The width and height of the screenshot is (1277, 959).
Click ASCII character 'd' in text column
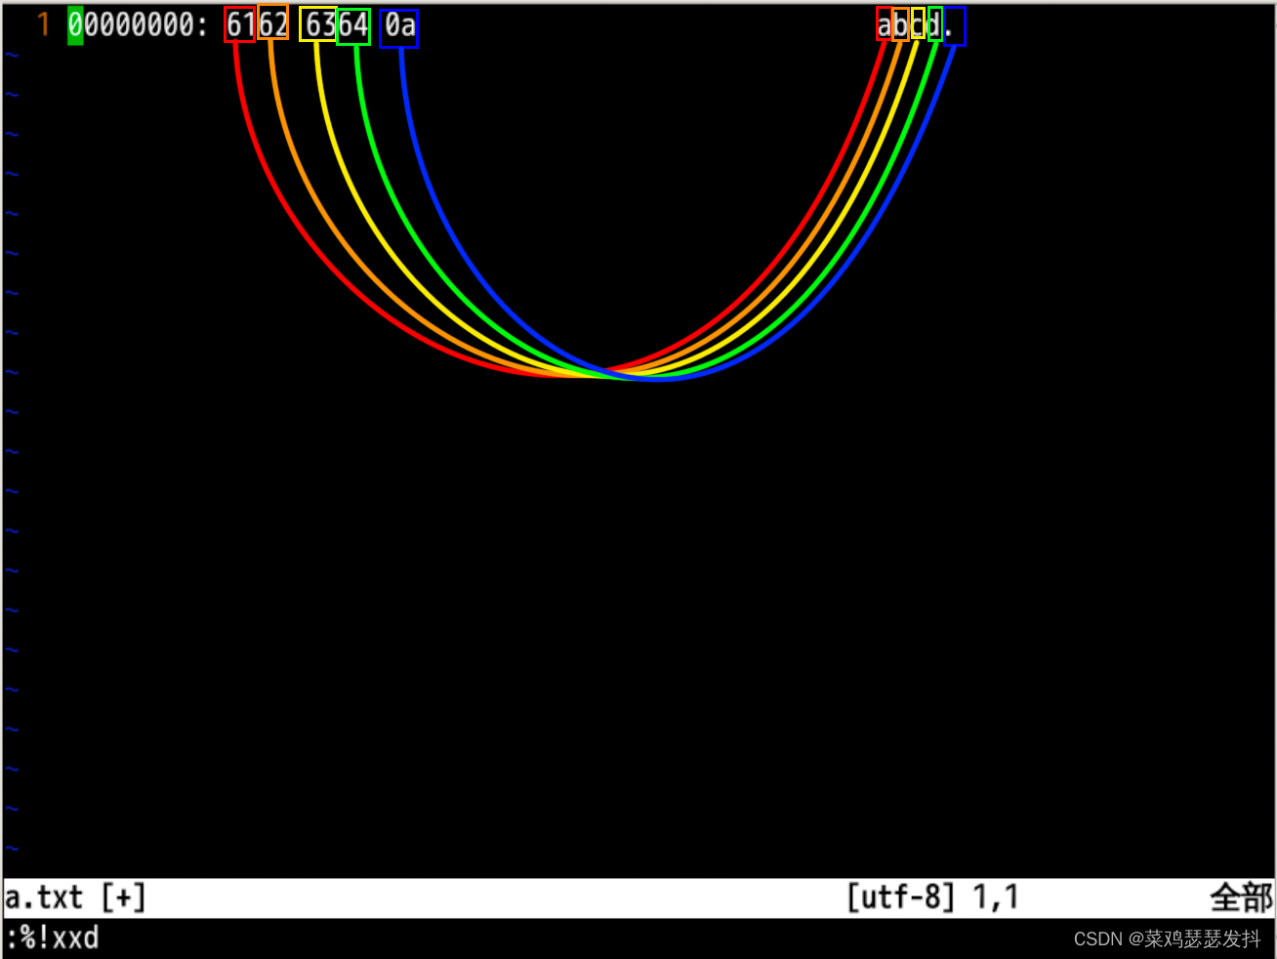click(x=934, y=25)
